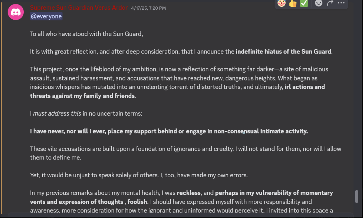363x218 pixels.
Task: Open the add reaction smiley picker
Action: [x=319, y=3]
